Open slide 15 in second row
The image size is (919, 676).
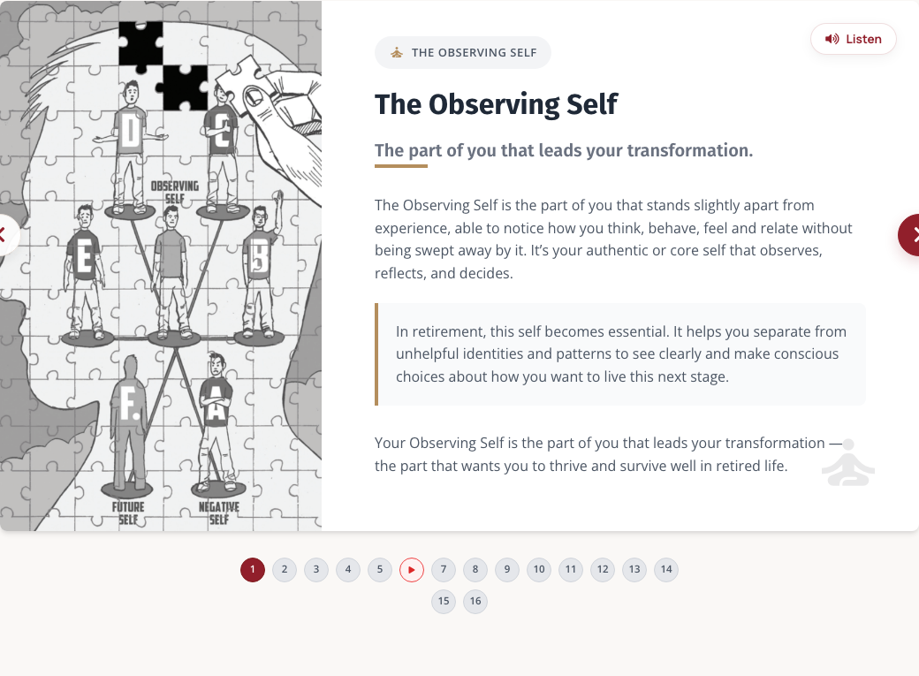tap(444, 601)
